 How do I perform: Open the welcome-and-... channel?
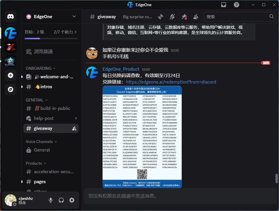click(51, 77)
